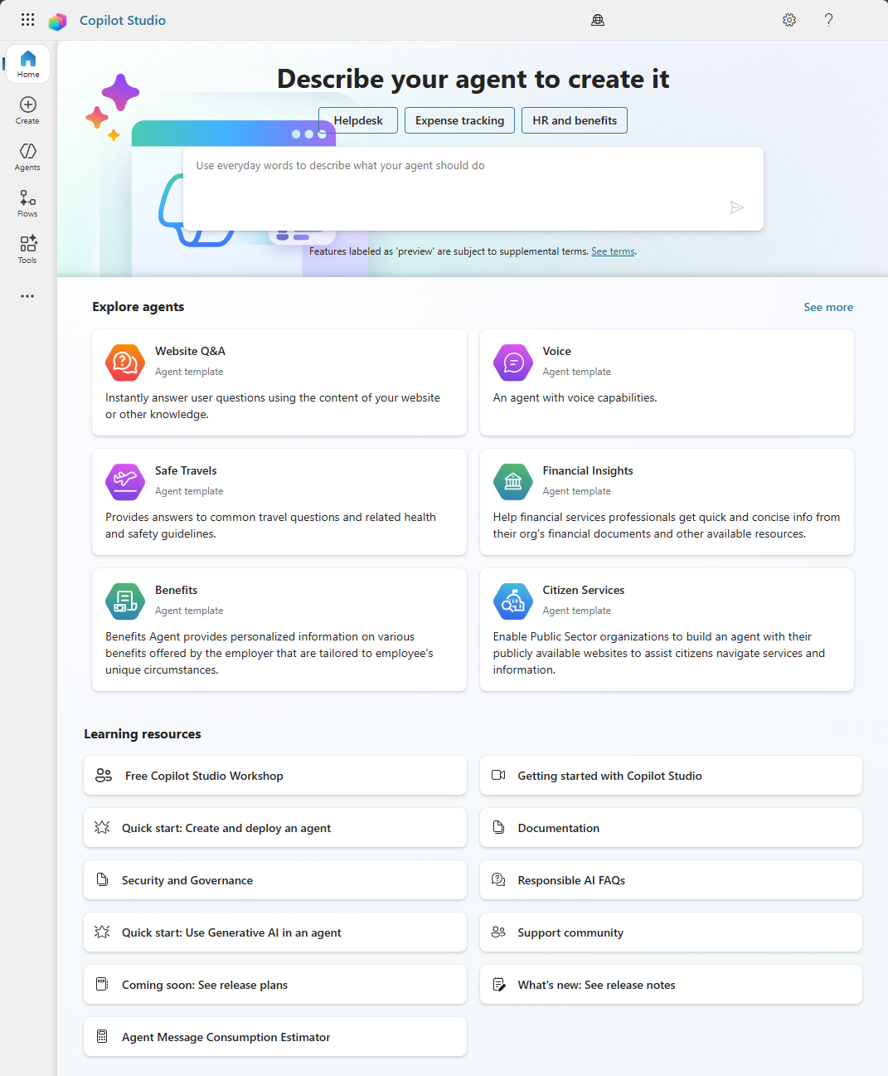Select the Create icon in the sidebar
888x1076 pixels.
coord(27,109)
